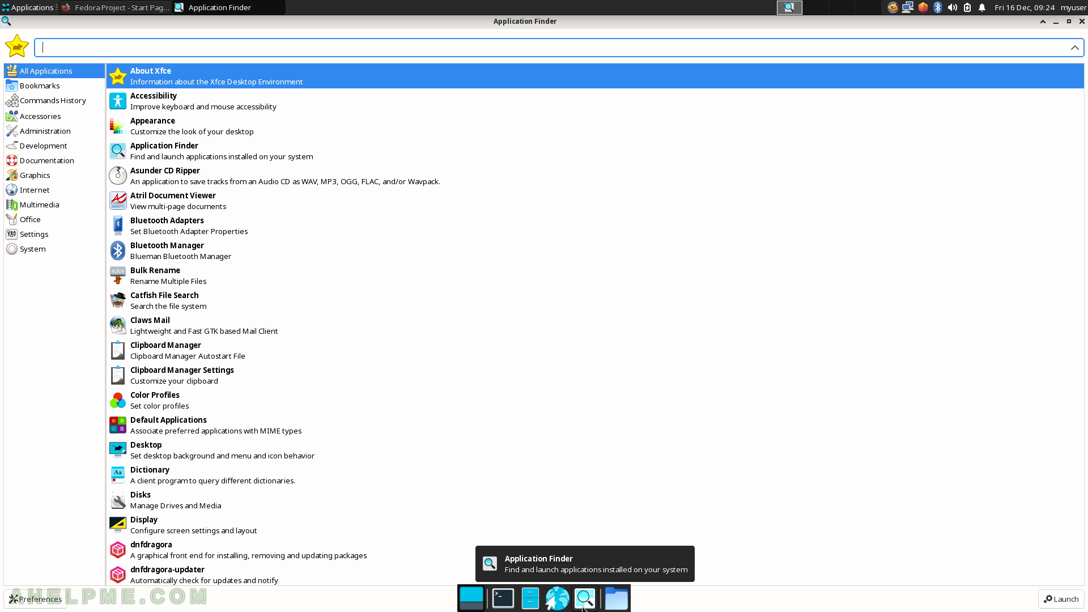The width and height of the screenshot is (1088, 612).
Task: Select "Clipboard Manager Autostart File" entry
Action: (595, 350)
